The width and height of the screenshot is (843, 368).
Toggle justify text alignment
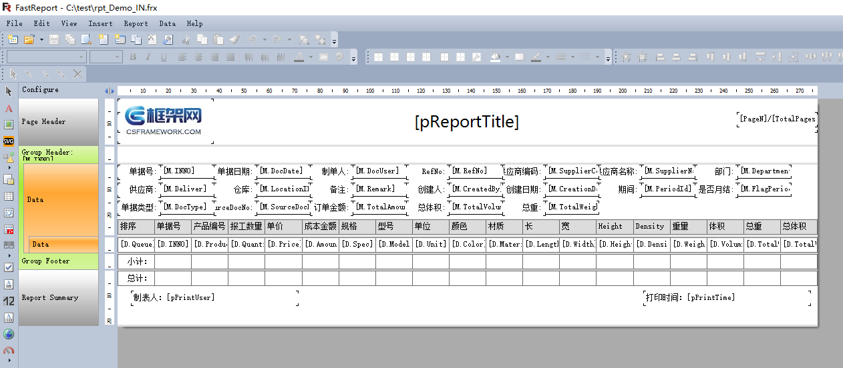pyautogui.click(x=230, y=57)
